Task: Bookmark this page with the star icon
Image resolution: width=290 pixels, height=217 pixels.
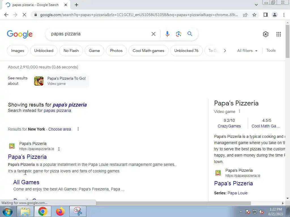Action: click(254, 15)
